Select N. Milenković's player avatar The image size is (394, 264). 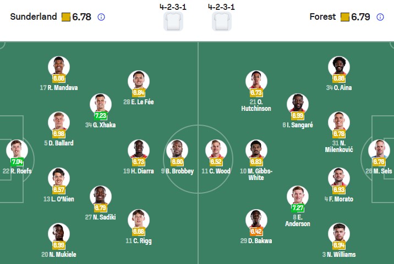coord(339,122)
